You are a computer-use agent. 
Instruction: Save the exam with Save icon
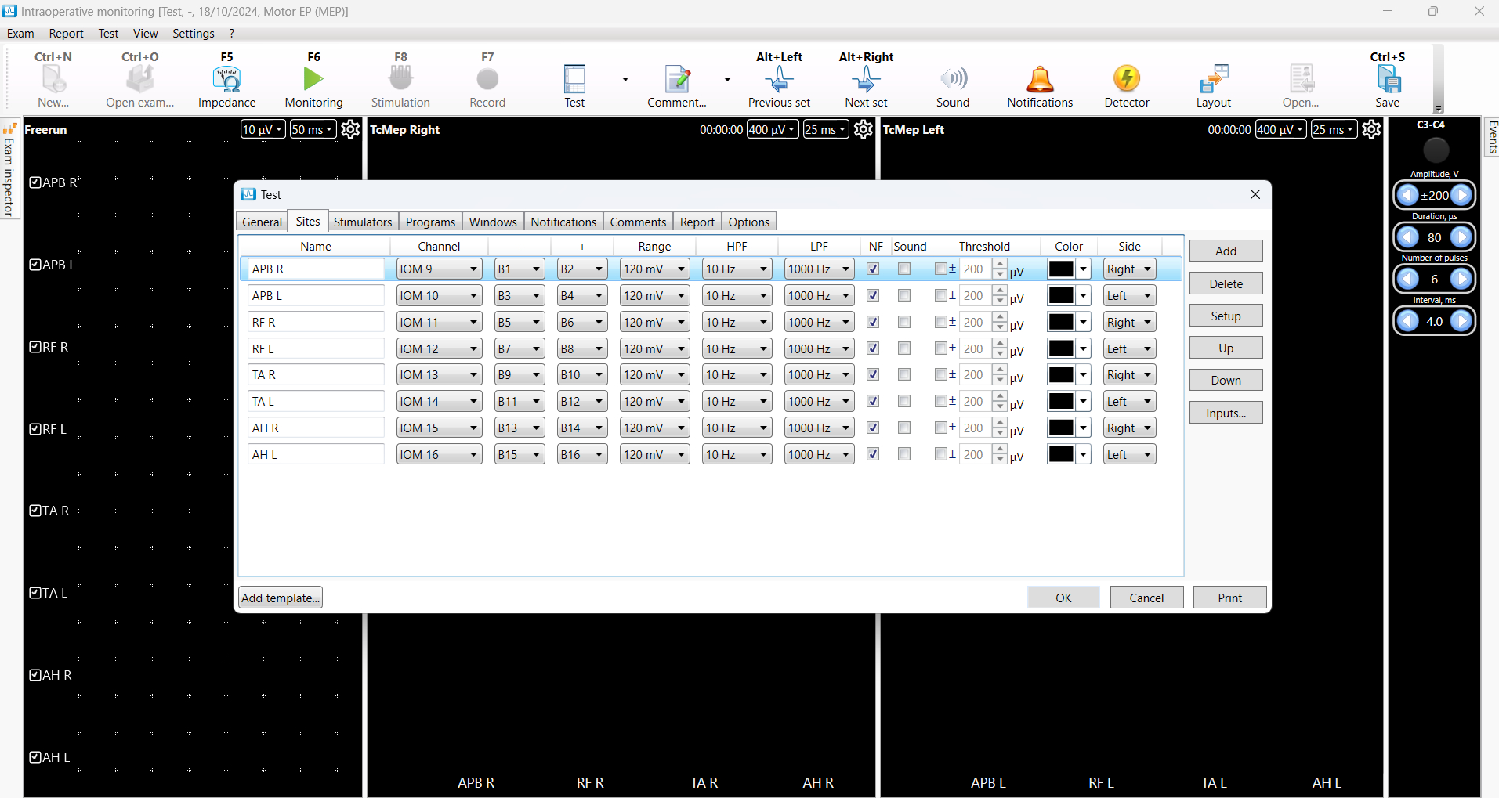pyautogui.click(x=1387, y=80)
